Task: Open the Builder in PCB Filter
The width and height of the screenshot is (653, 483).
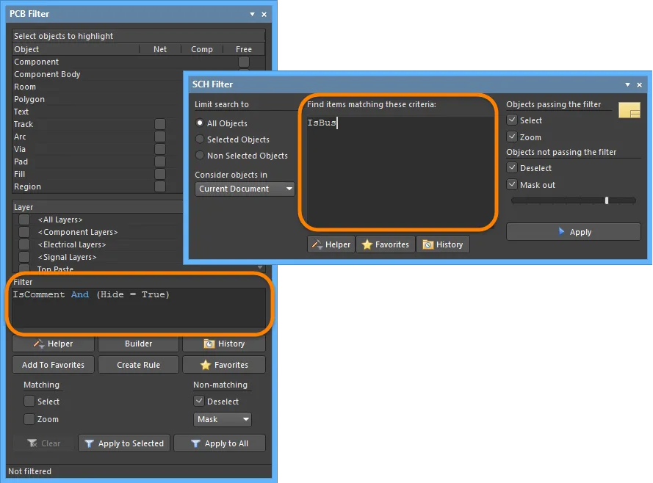Action: click(138, 344)
